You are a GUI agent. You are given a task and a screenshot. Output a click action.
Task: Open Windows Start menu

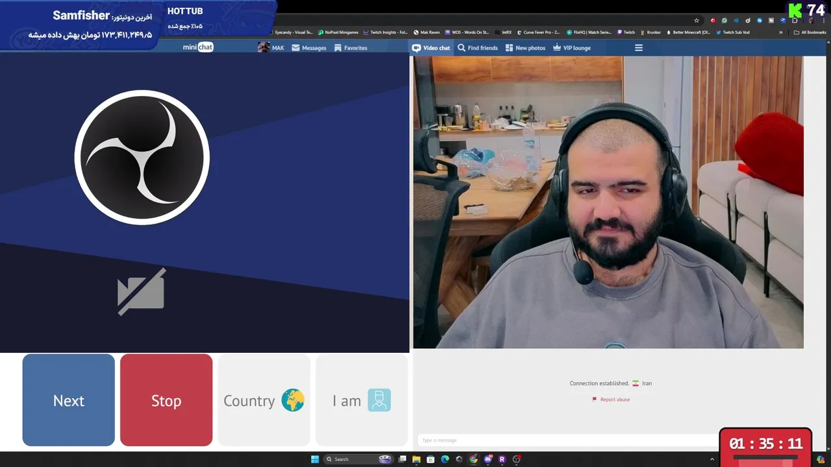tap(315, 459)
